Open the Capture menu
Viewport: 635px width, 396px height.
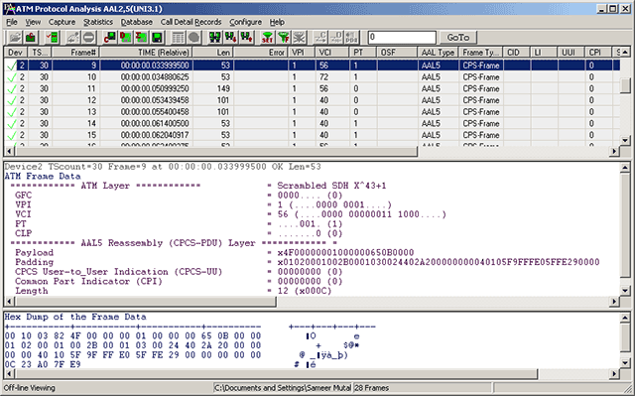[x=62, y=22]
